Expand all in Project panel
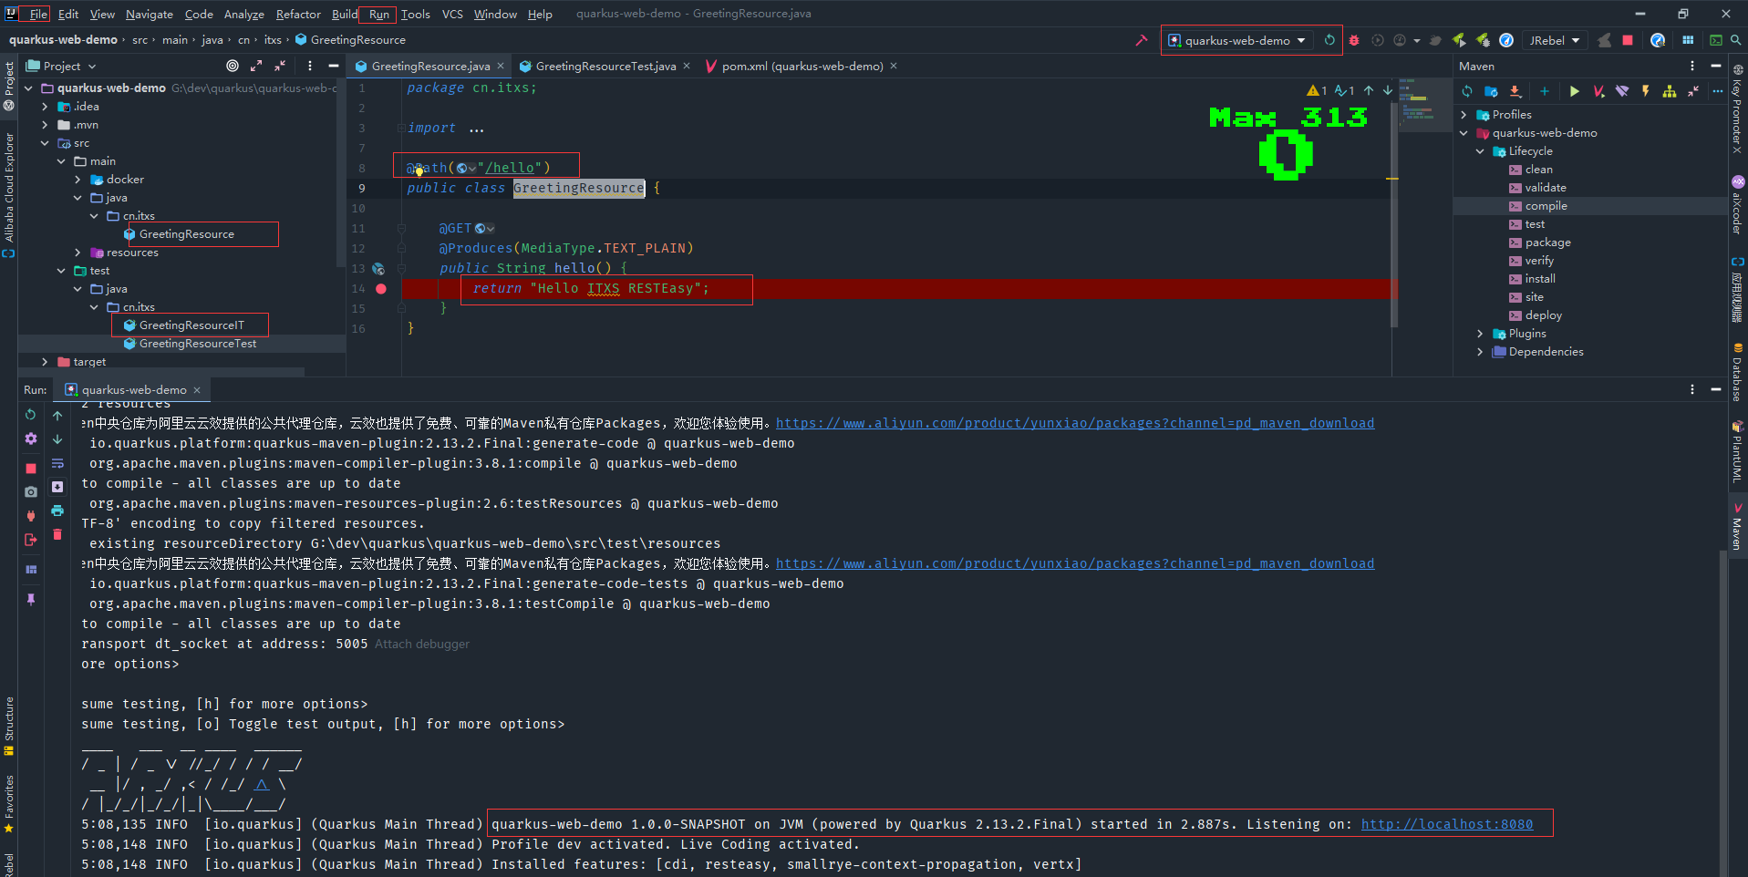This screenshot has height=877, width=1748. click(256, 66)
